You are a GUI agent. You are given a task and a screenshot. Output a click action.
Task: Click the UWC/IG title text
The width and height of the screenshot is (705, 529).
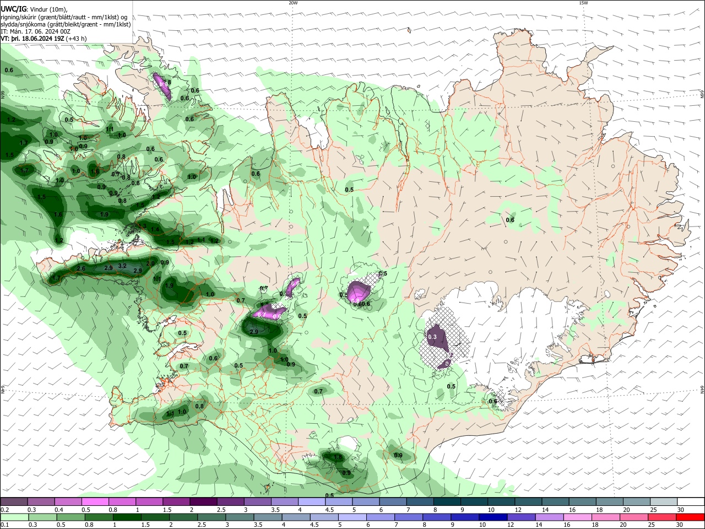click(13, 9)
